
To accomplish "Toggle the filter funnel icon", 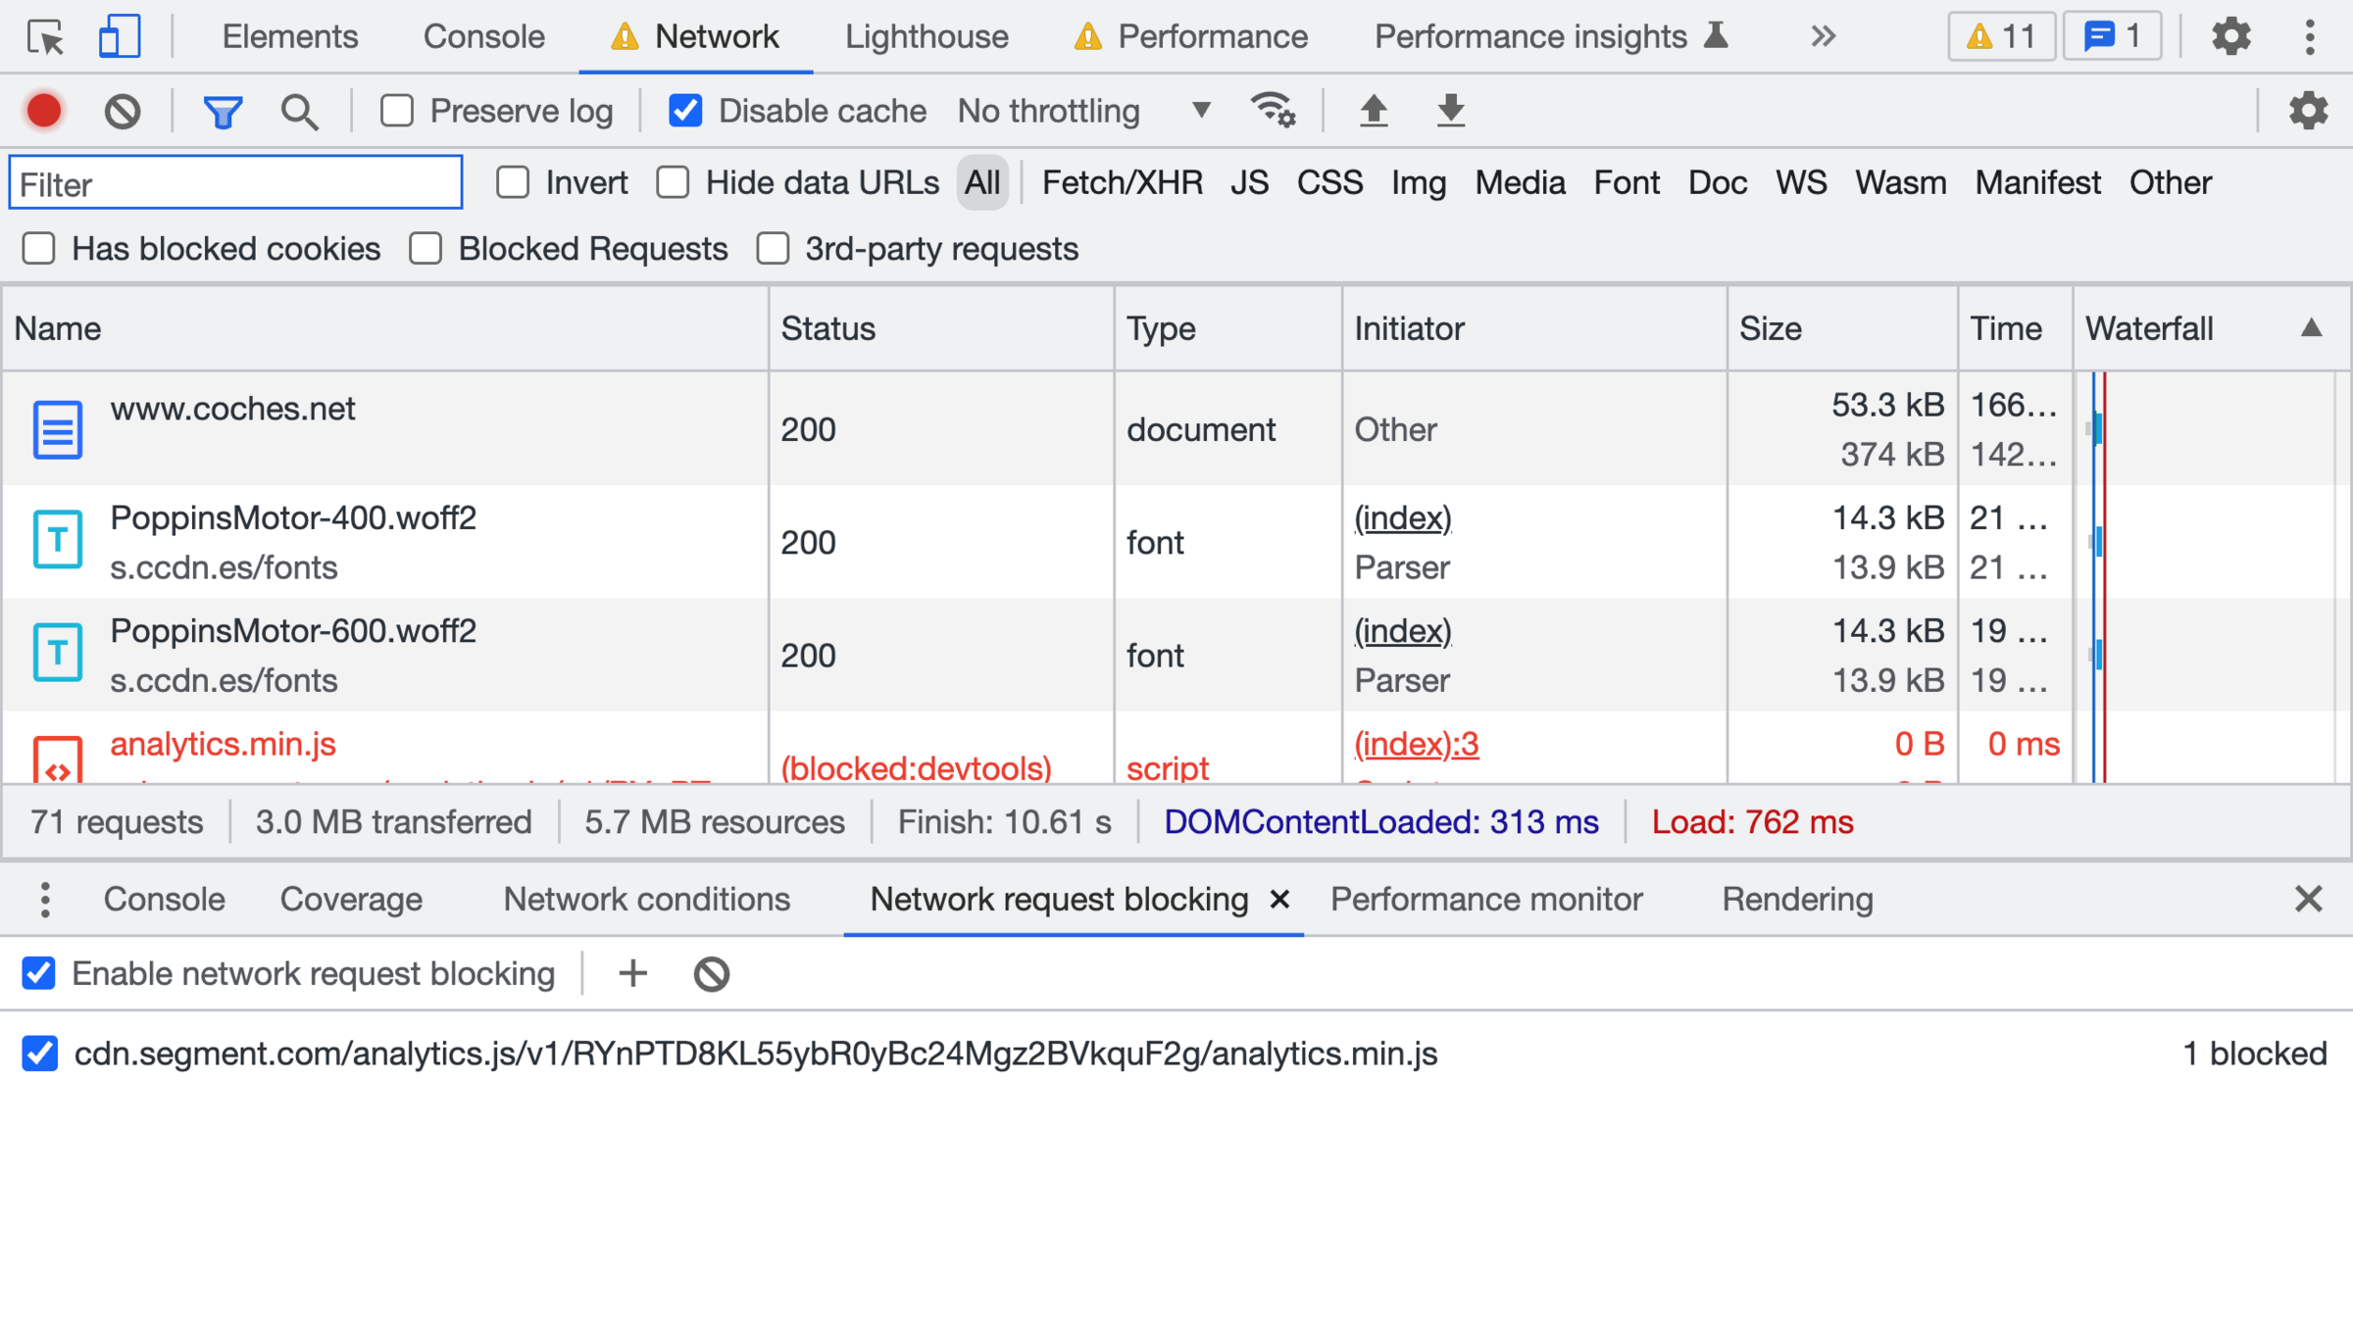I will pos(223,111).
